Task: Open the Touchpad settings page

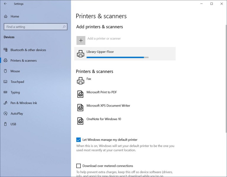Action: click(17, 82)
